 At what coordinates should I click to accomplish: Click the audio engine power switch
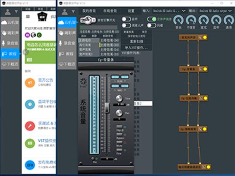pyautogui.click(x=88, y=20)
